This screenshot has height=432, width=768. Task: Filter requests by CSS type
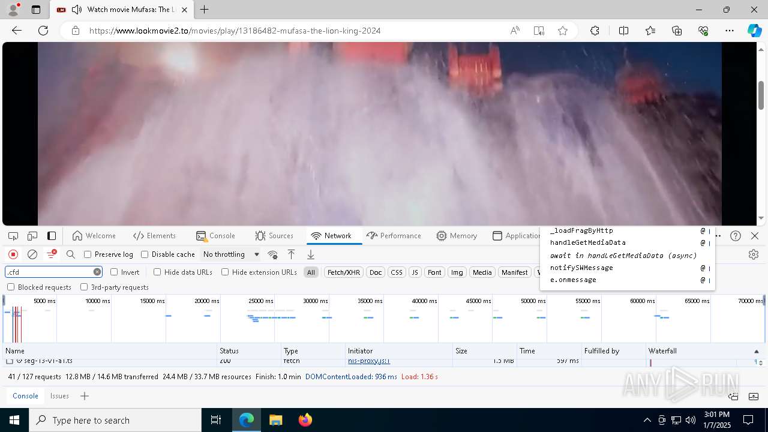(397, 272)
